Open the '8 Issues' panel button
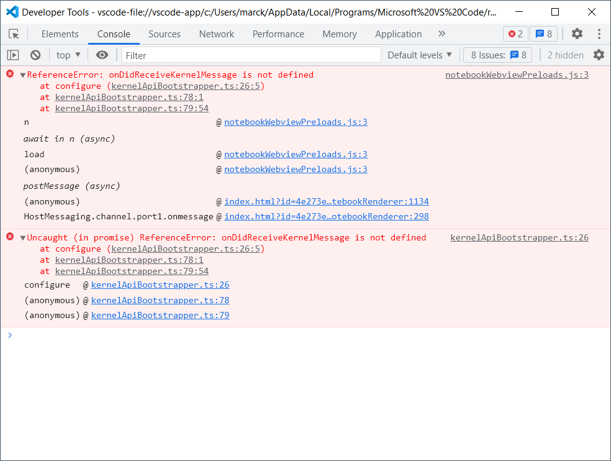The height and width of the screenshot is (461, 611). coord(497,55)
